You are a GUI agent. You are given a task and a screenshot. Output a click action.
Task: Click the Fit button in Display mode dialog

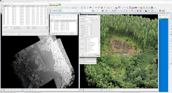(x=97, y=19)
